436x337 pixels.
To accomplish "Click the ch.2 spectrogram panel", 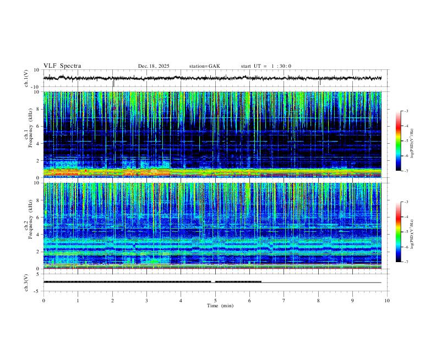I will [x=212, y=226].
